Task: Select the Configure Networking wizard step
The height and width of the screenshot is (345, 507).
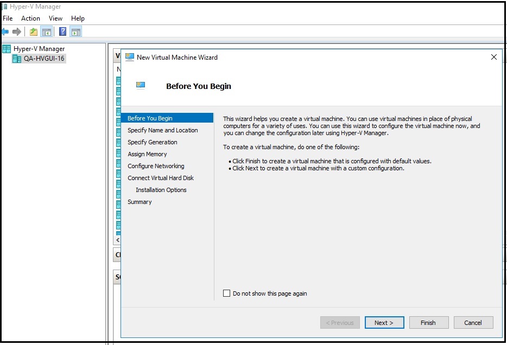Action: point(156,166)
